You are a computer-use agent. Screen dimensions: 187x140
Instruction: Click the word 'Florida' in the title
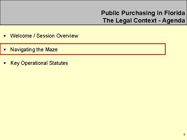pyautogui.click(x=175, y=13)
